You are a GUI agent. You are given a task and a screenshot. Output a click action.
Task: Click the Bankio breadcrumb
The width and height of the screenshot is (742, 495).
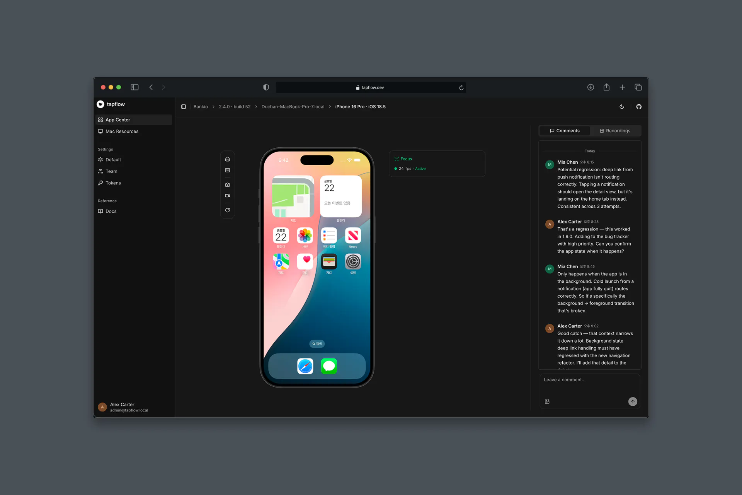click(x=201, y=107)
